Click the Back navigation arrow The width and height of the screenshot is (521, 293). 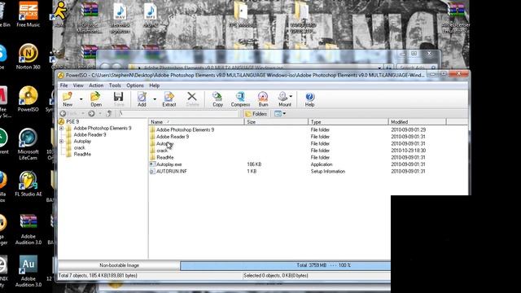63,114
